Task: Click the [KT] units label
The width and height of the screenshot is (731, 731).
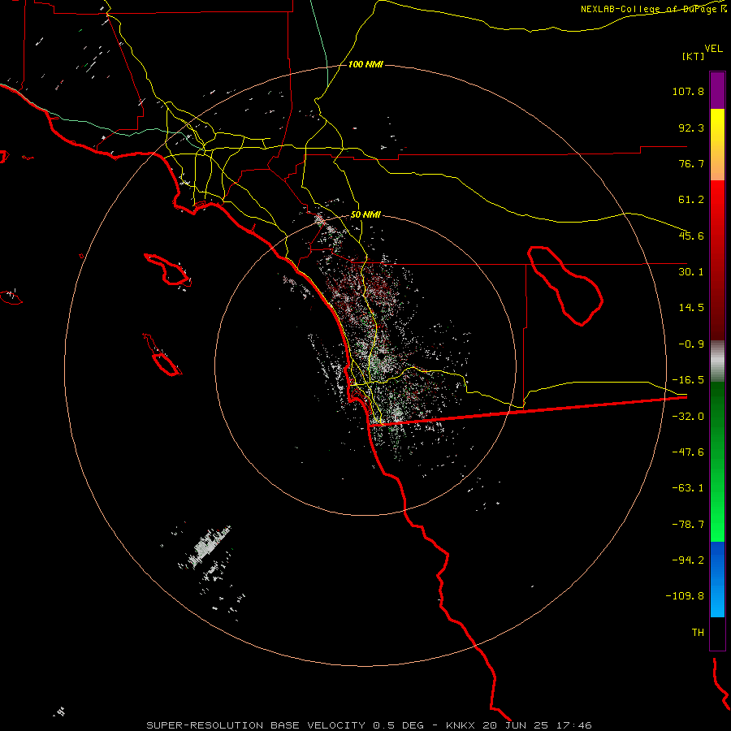Action: 694,56
